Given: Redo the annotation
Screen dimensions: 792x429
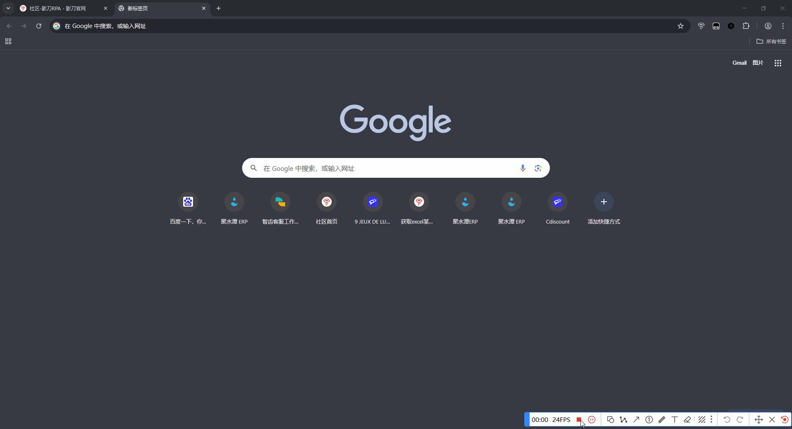Looking at the screenshot, I should coord(740,420).
